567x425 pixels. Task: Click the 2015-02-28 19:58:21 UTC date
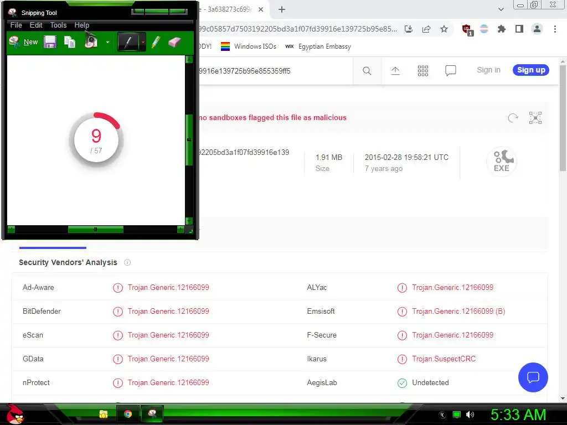coord(406,158)
